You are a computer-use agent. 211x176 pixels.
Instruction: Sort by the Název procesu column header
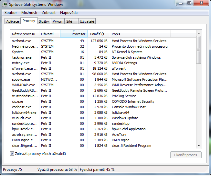pyautogui.click(x=25, y=34)
